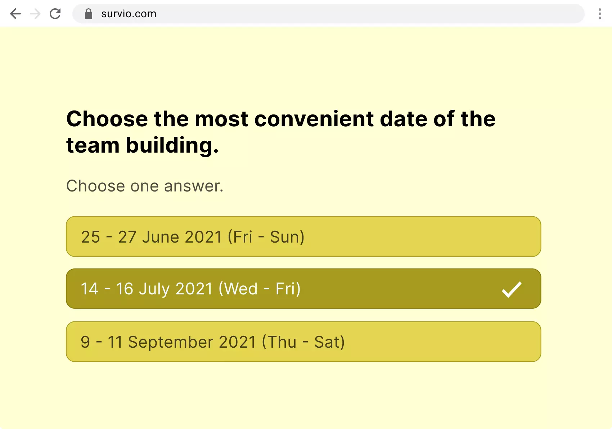Click Choose one answer instruction text
Viewport: 612px width, 429px height.
point(145,186)
